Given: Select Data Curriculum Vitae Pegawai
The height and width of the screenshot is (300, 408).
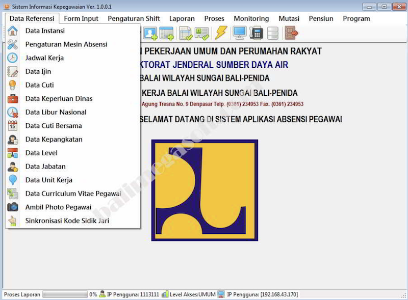Looking at the screenshot, I should click(x=73, y=194).
